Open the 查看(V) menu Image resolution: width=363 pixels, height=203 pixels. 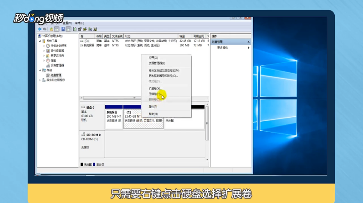67,23
